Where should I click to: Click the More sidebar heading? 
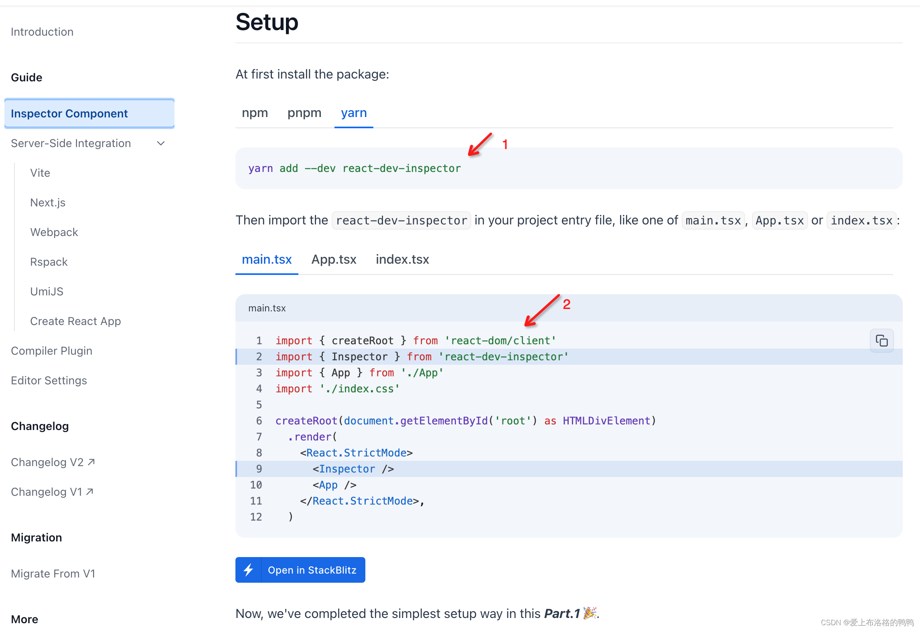click(24, 619)
